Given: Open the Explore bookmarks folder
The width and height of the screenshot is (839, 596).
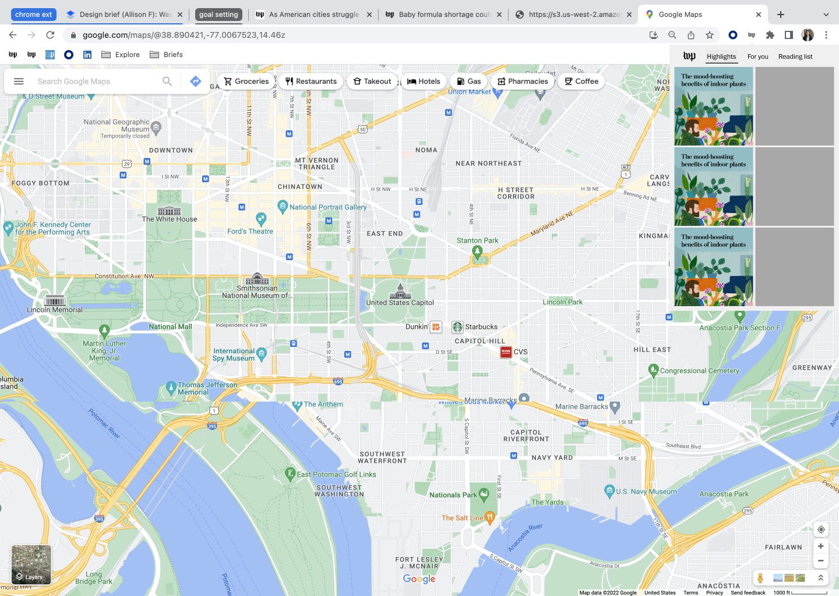Looking at the screenshot, I should tap(121, 55).
